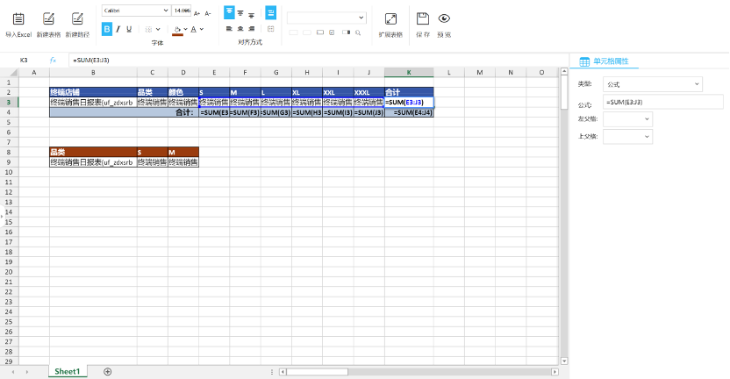Toggle bold formatting button
The image size is (730, 379).
click(x=107, y=29)
